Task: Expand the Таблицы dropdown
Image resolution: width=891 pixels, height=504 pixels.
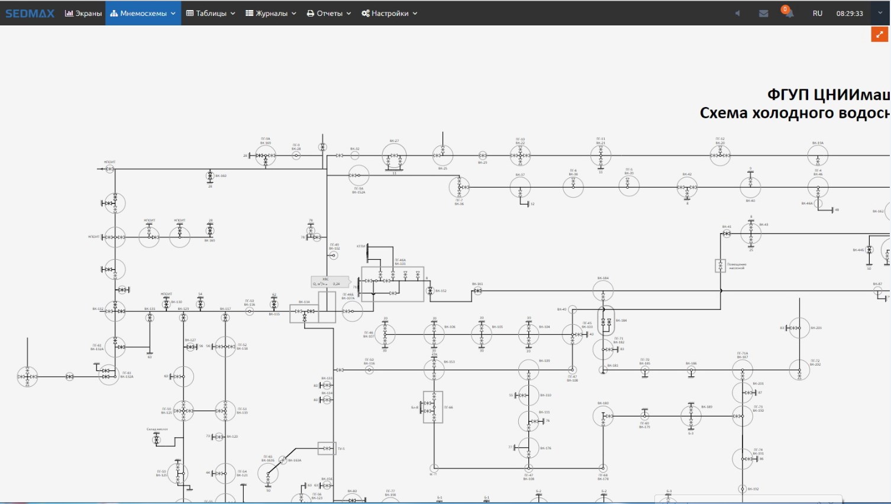Action: coord(211,13)
